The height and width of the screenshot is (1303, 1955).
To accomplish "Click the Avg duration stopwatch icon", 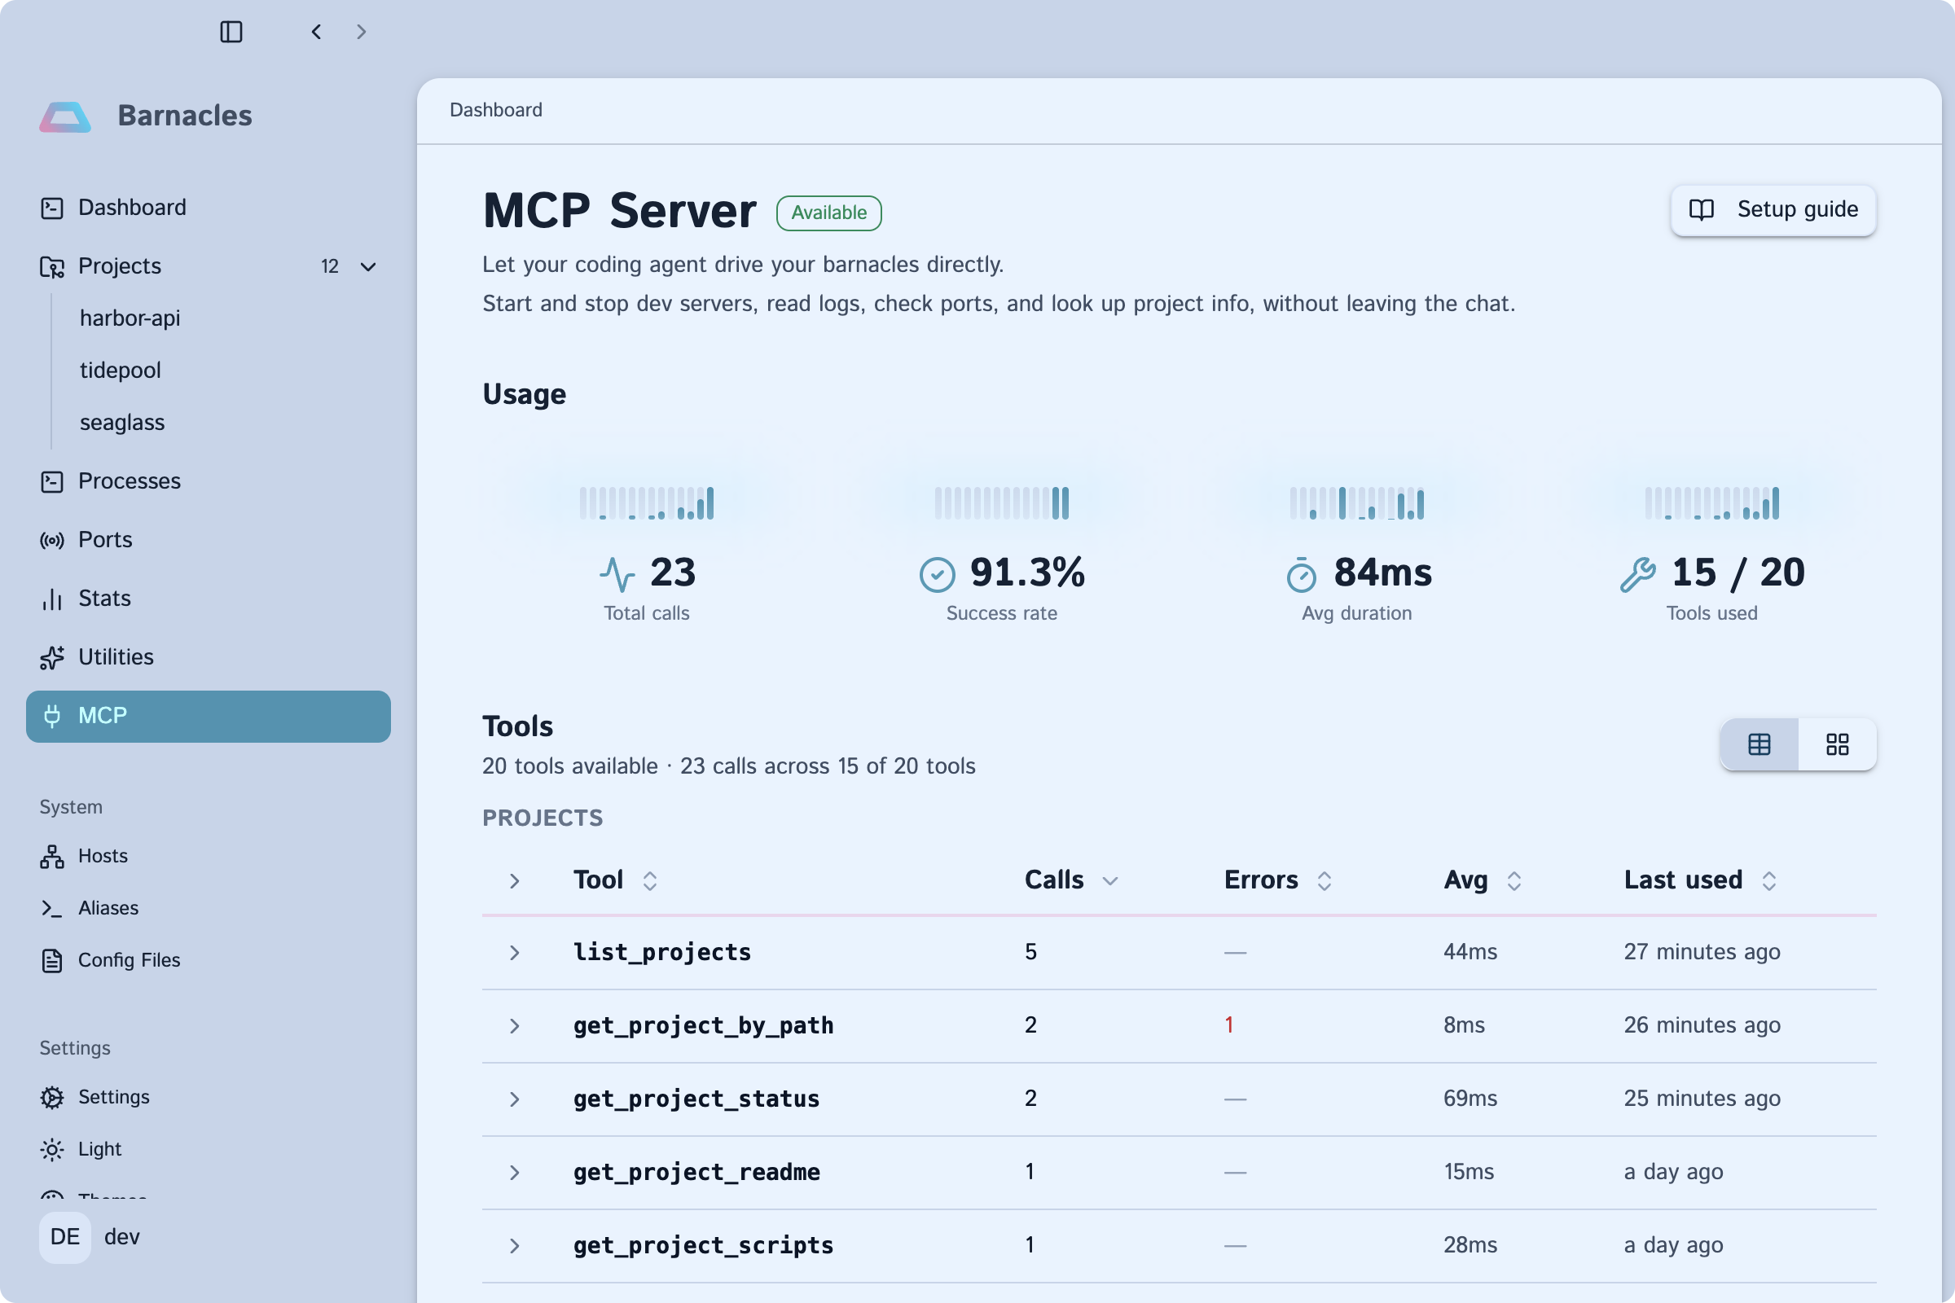I will 1302,574.
